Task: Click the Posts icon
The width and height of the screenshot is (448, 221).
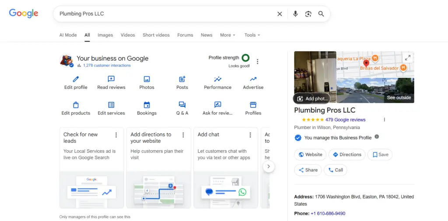Action: point(182,79)
